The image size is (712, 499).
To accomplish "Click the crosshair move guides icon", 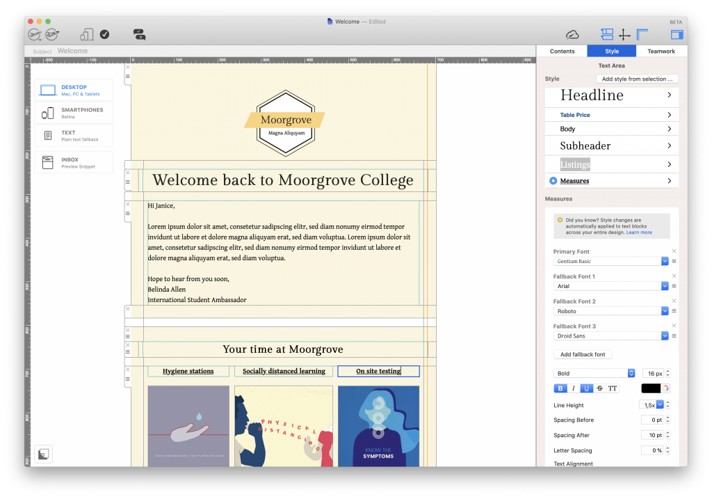I will [x=624, y=35].
